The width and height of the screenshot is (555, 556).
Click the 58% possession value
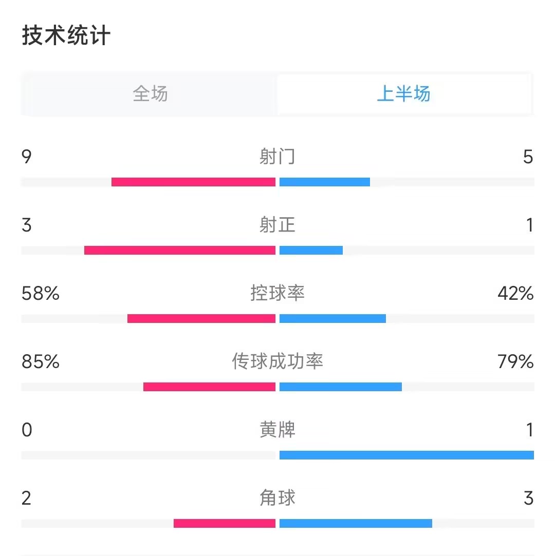[41, 294]
